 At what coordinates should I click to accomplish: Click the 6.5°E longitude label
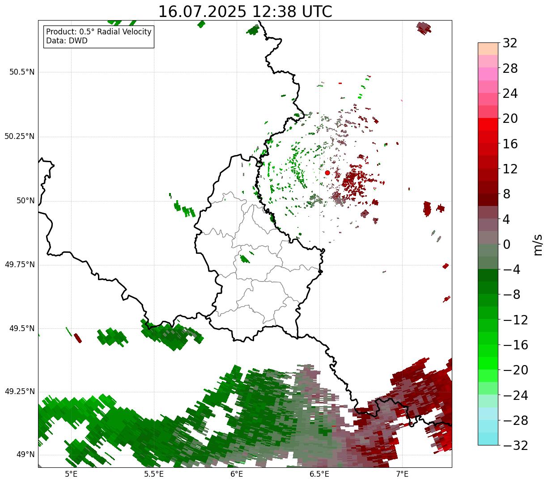click(319, 474)
